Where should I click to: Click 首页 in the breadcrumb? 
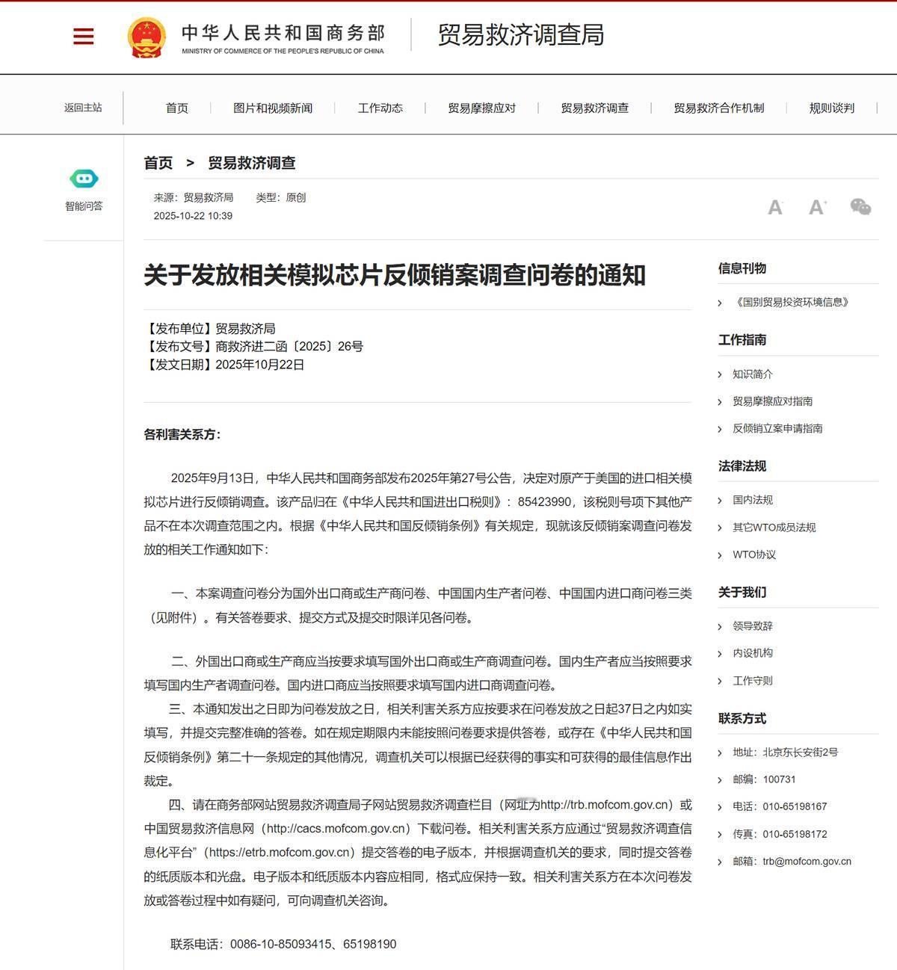point(158,163)
